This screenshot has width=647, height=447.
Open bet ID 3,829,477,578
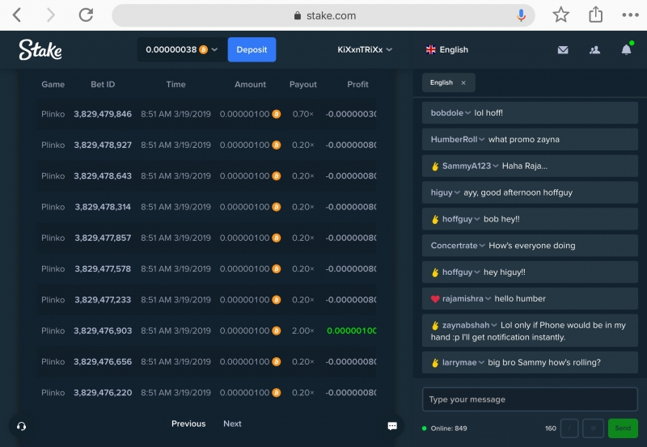(103, 269)
